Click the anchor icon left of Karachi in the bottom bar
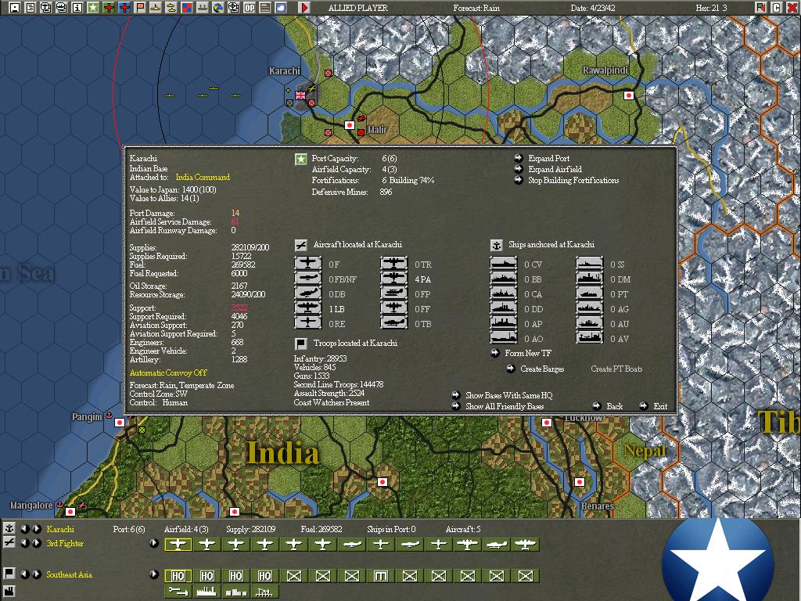 (x=9, y=528)
